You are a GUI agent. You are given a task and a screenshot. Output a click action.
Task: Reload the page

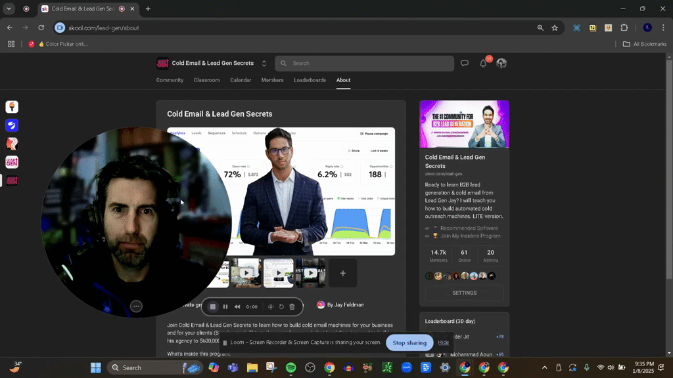tap(41, 28)
